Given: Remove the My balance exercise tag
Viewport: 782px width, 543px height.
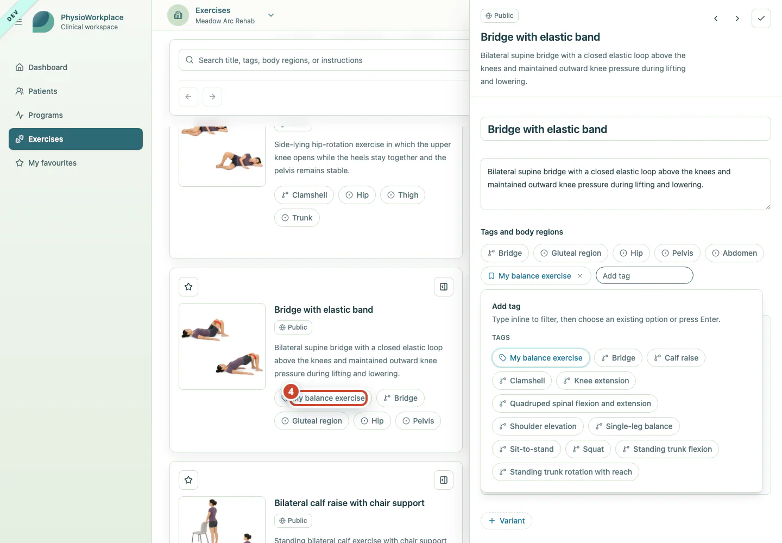Looking at the screenshot, I should point(580,276).
